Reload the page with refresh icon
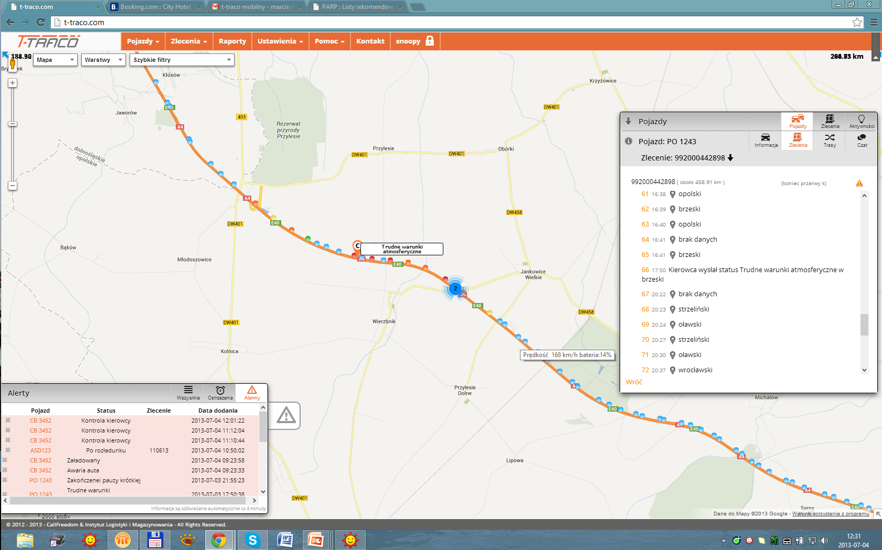 [x=40, y=22]
